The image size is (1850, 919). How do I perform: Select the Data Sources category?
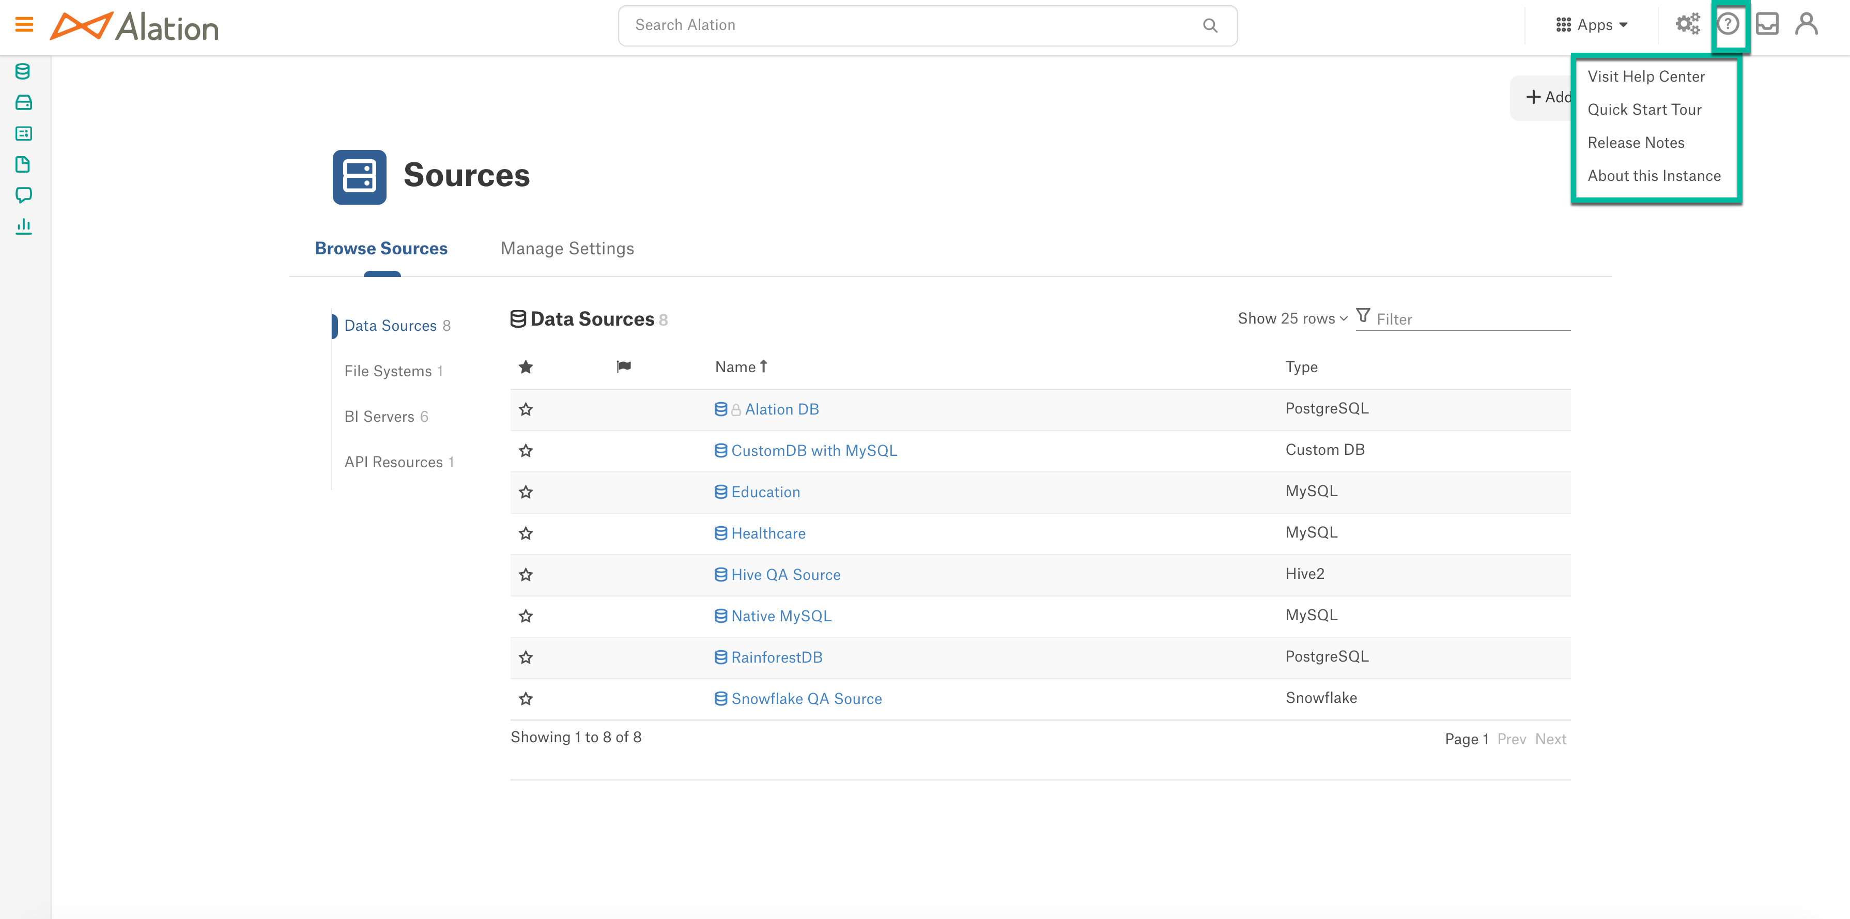tap(397, 326)
